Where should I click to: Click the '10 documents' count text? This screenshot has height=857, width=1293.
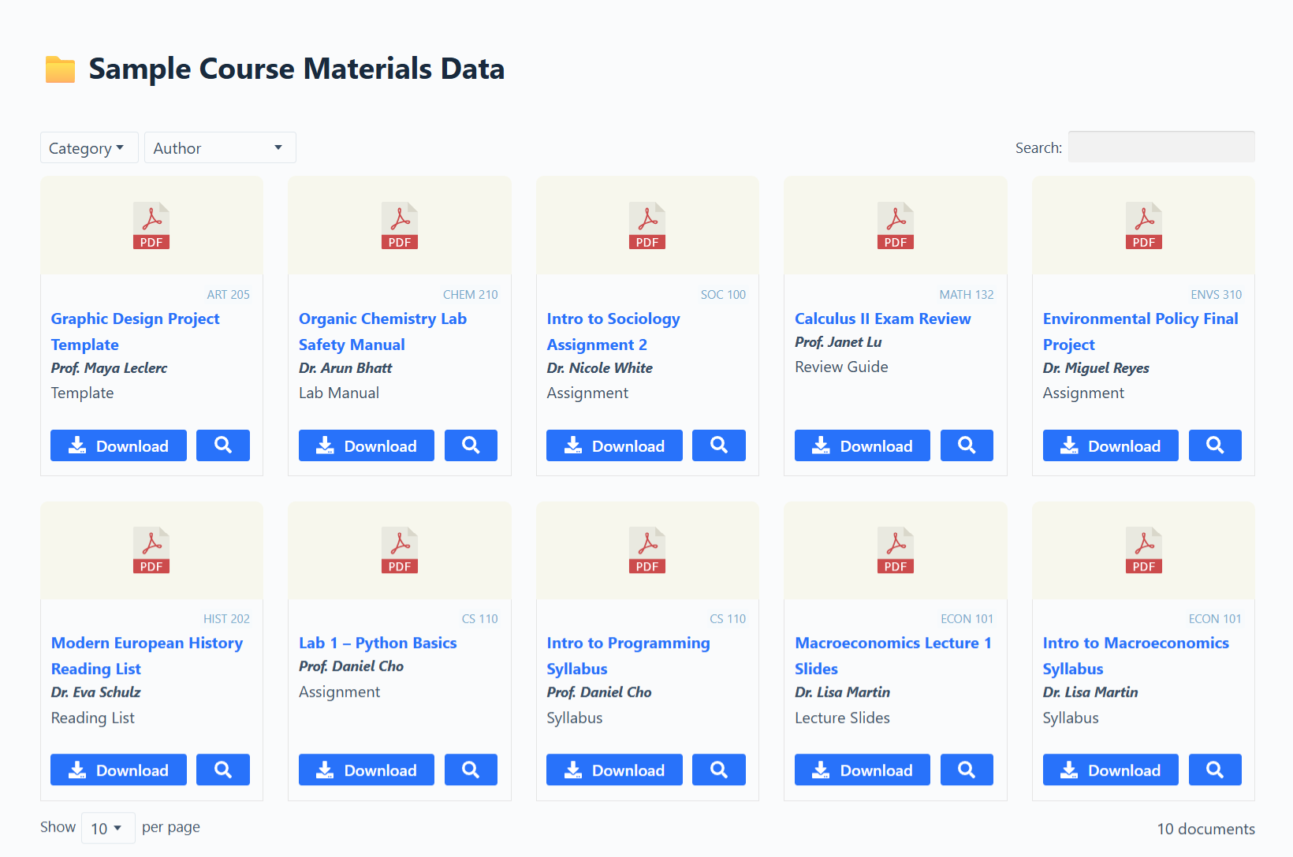[x=1206, y=829]
